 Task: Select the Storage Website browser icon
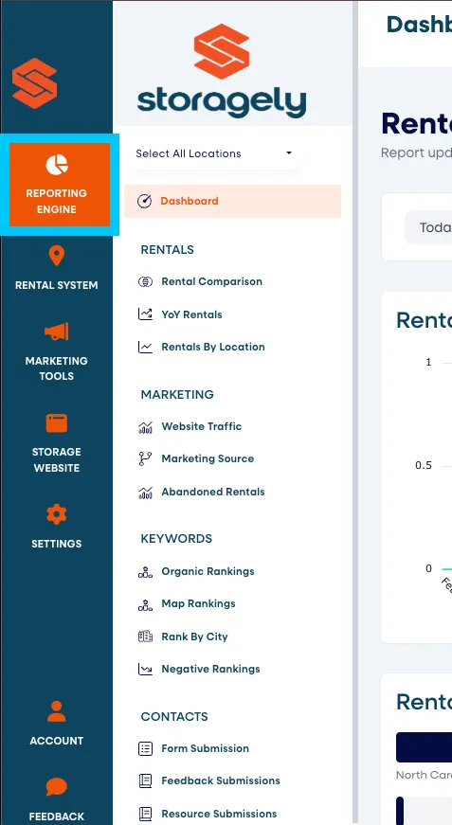click(x=56, y=423)
